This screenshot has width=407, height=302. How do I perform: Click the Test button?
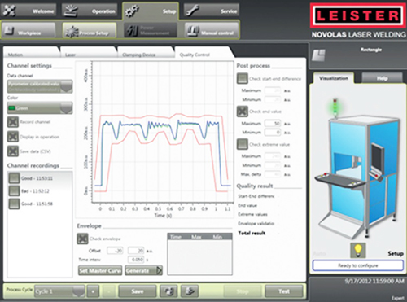pos(284,291)
